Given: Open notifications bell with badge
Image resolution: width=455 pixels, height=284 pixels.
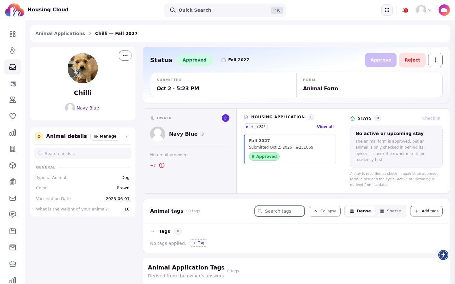Looking at the screenshot, I should pyautogui.click(x=405, y=10).
